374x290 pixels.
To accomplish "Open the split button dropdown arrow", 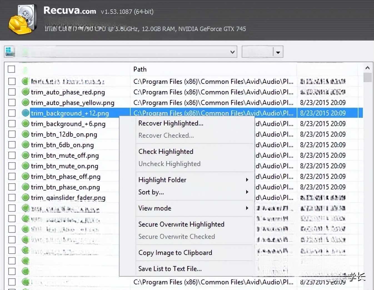I will (278, 52).
